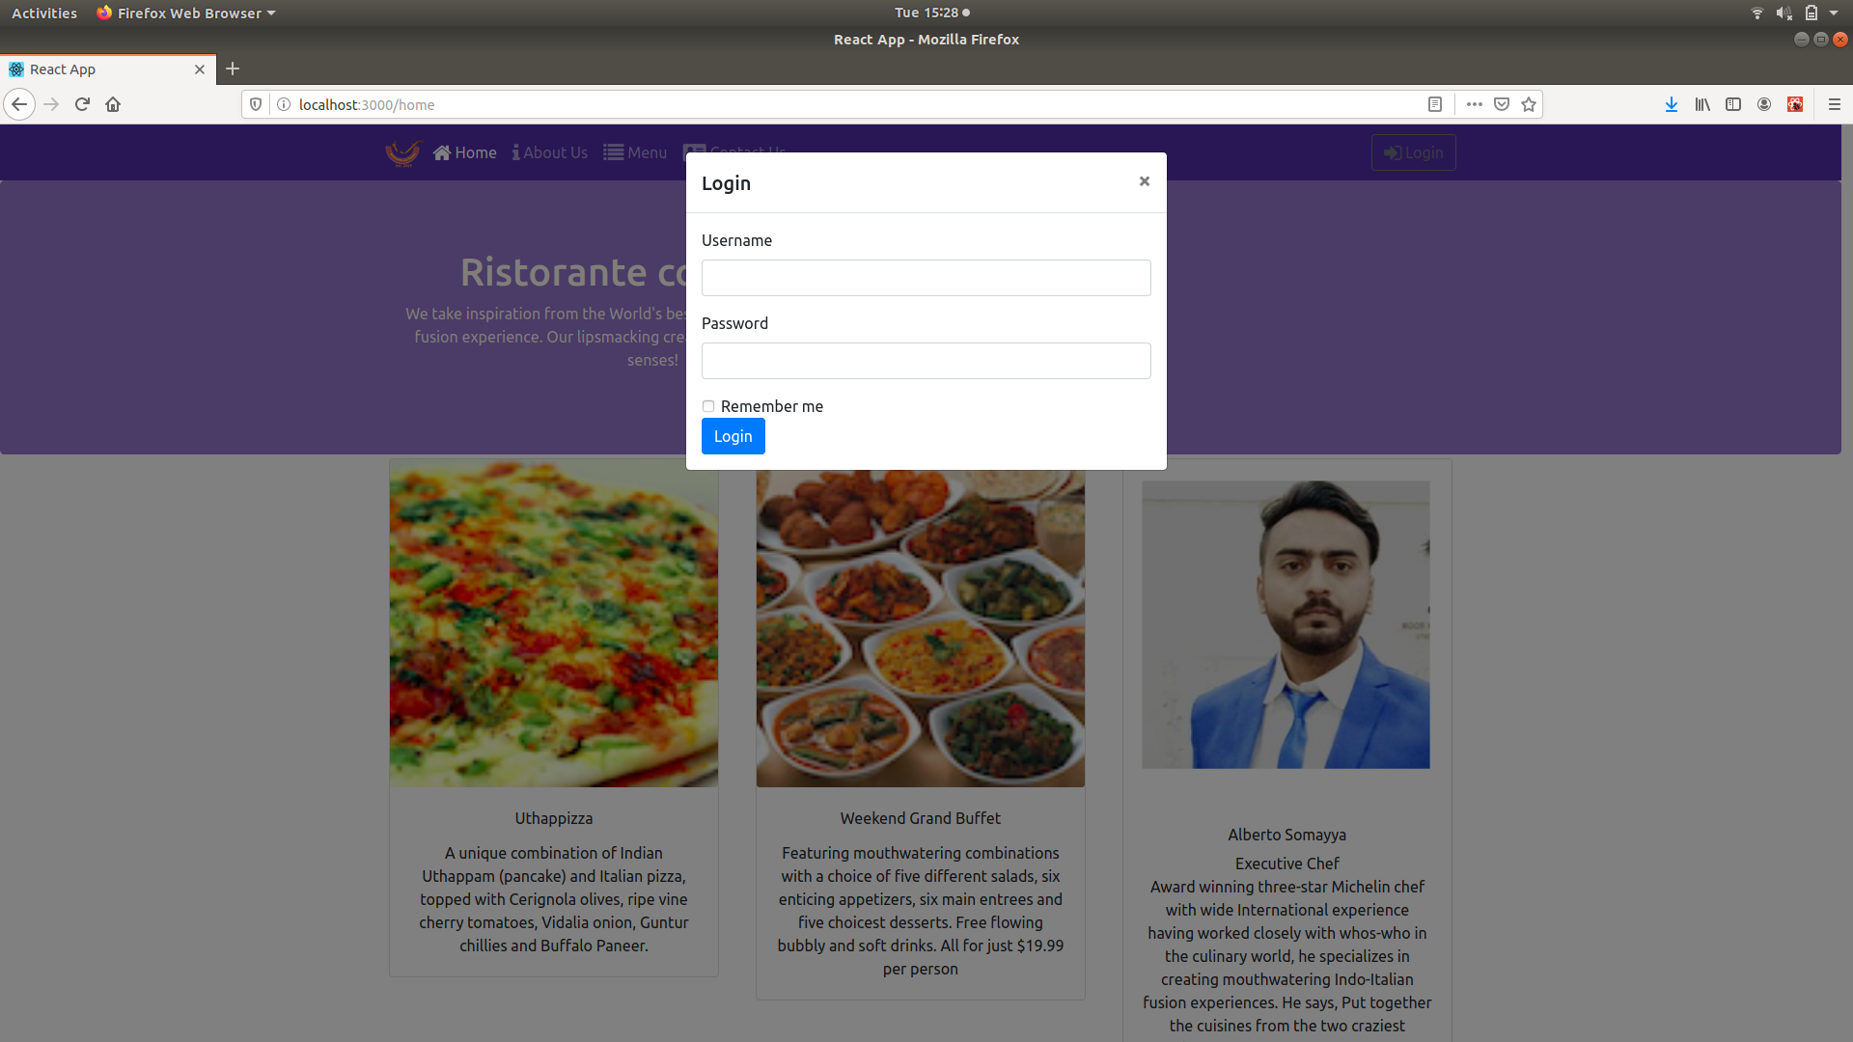Viewport: 1853px width, 1042px height.
Task: Toggle the sidebar view icon
Action: pyautogui.click(x=1733, y=104)
